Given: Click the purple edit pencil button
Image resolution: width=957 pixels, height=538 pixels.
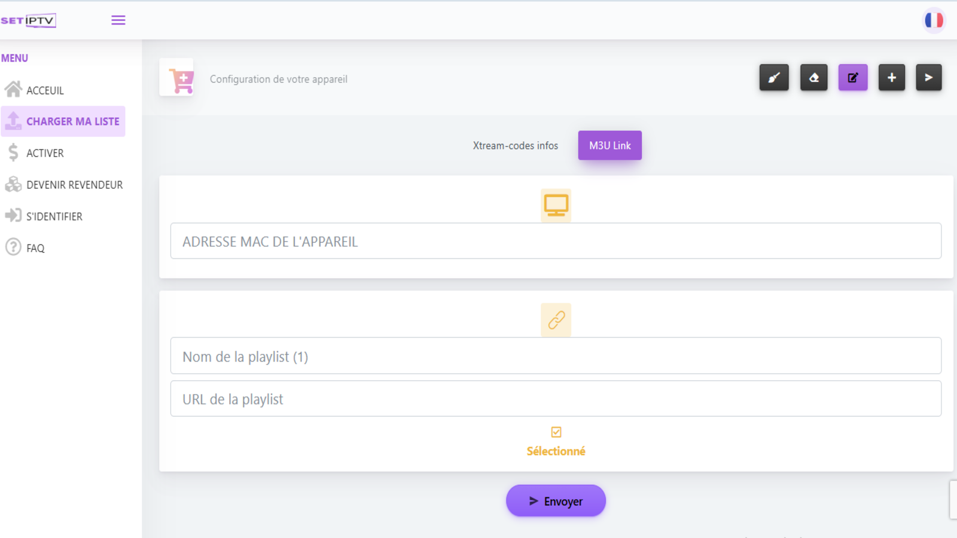Looking at the screenshot, I should (x=853, y=78).
